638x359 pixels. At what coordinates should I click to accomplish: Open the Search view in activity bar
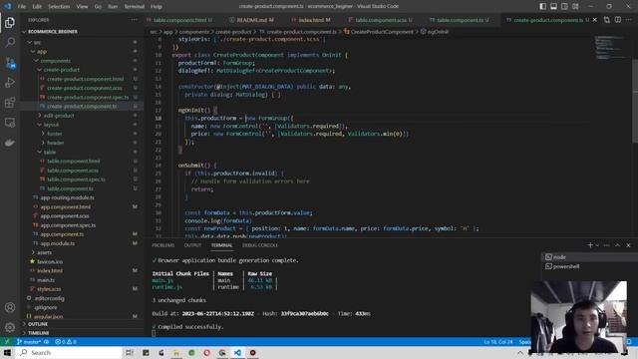click(10, 42)
